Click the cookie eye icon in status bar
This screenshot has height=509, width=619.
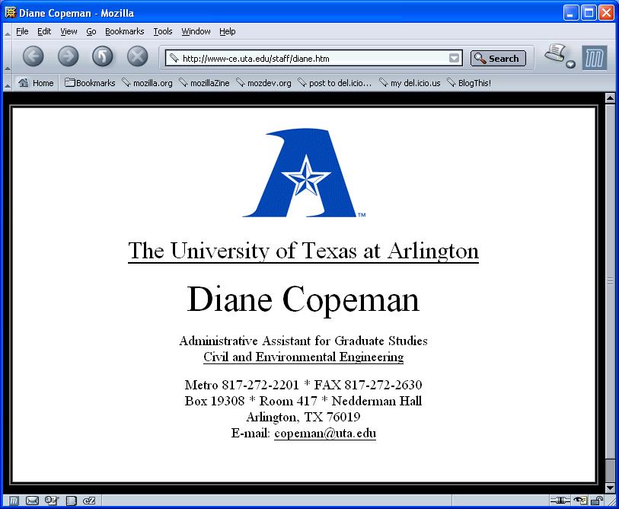click(x=580, y=501)
